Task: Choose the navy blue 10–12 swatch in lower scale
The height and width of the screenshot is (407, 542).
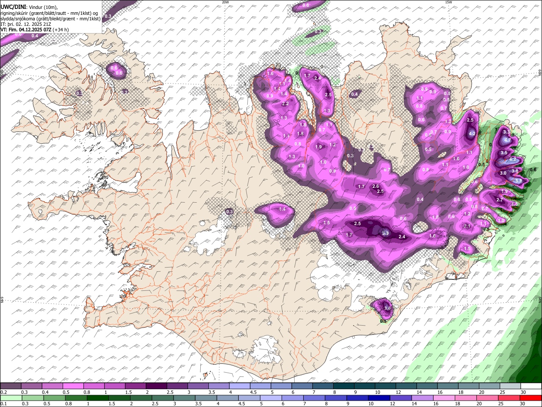Action: tap(379, 398)
